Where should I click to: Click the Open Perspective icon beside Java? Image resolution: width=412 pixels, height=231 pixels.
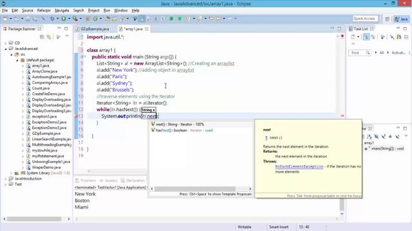[x=387, y=19]
